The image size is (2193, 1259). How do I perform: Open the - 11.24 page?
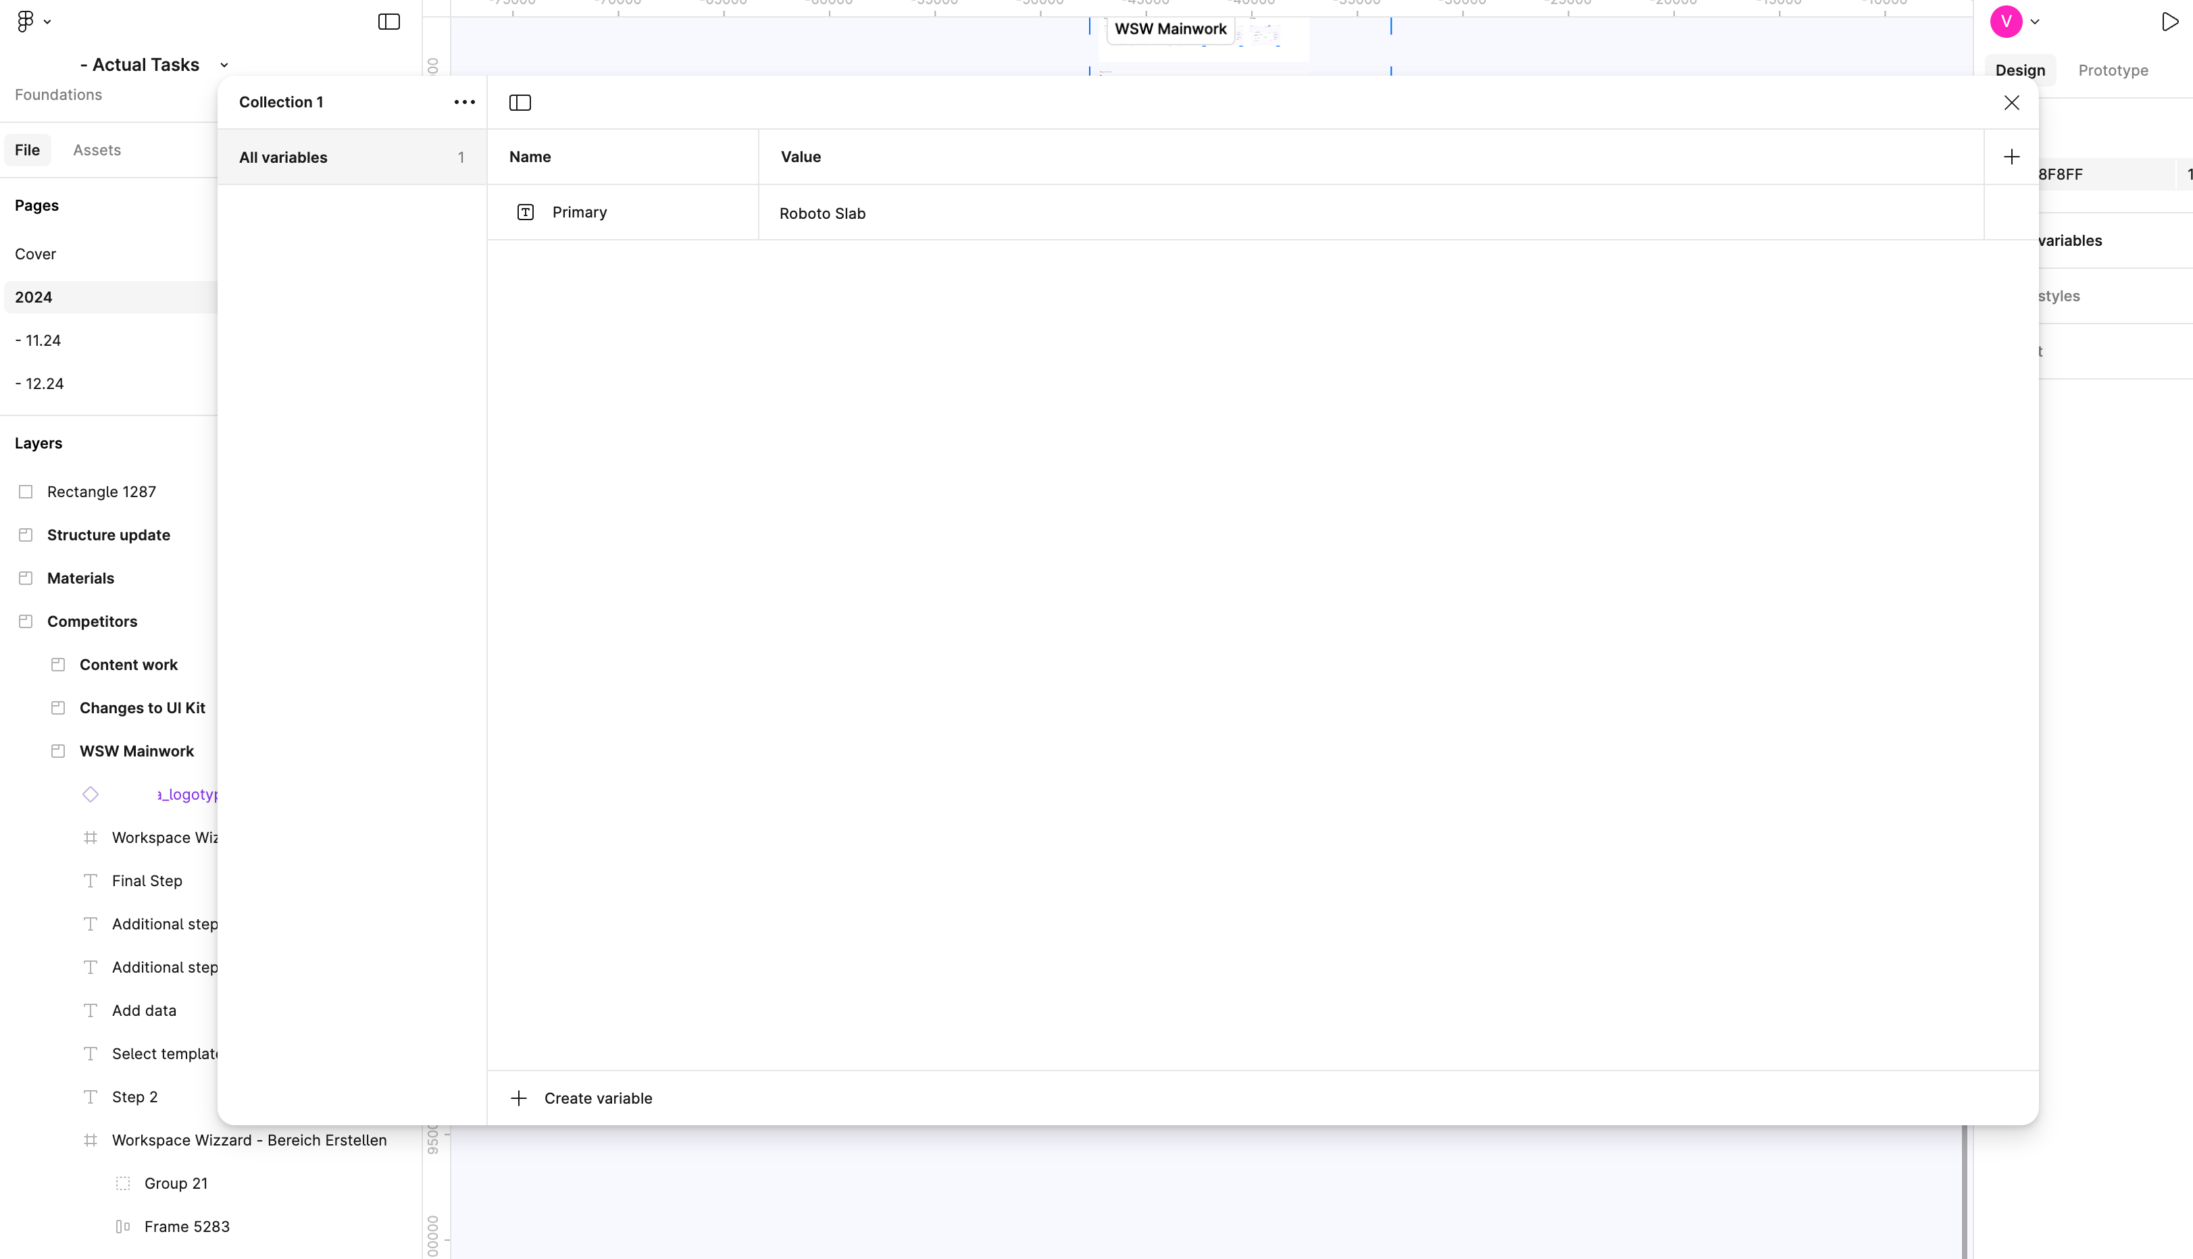click(x=38, y=340)
